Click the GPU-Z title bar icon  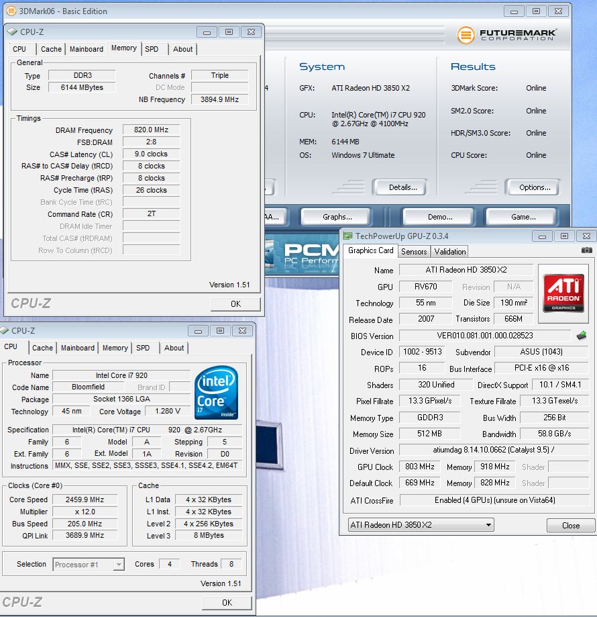(x=348, y=236)
